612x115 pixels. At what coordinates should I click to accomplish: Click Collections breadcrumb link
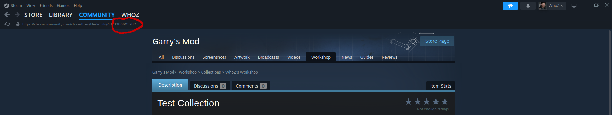(211, 72)
